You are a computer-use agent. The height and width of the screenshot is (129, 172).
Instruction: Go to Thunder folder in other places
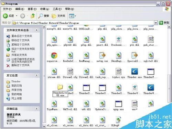16,82
